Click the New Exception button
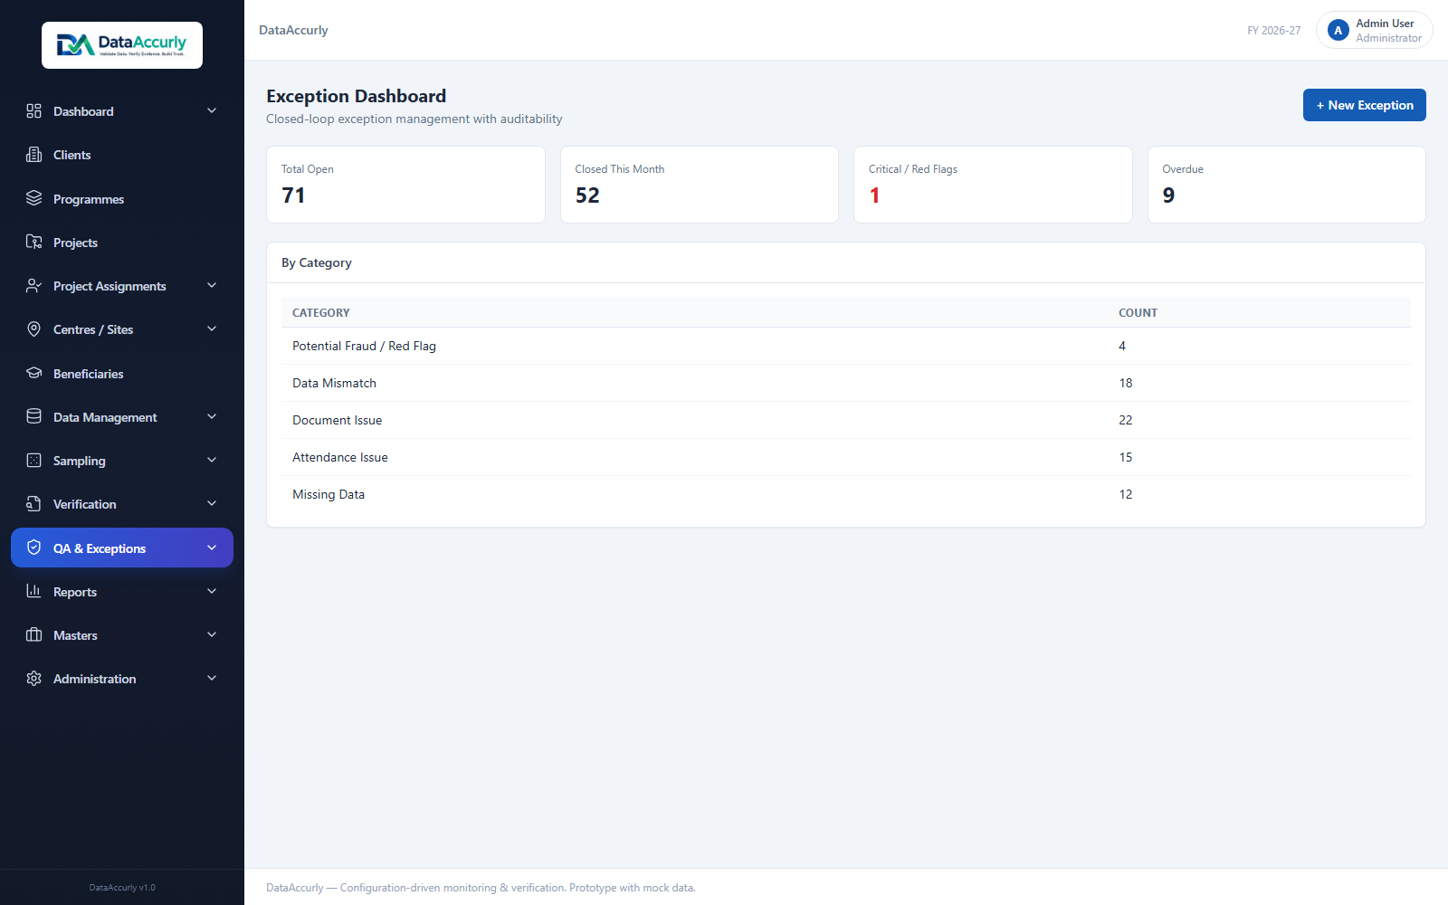This screenshot has height=905, width=1448. click(1364, 105)
